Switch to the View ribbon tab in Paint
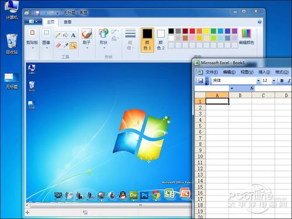 [68, 22]
